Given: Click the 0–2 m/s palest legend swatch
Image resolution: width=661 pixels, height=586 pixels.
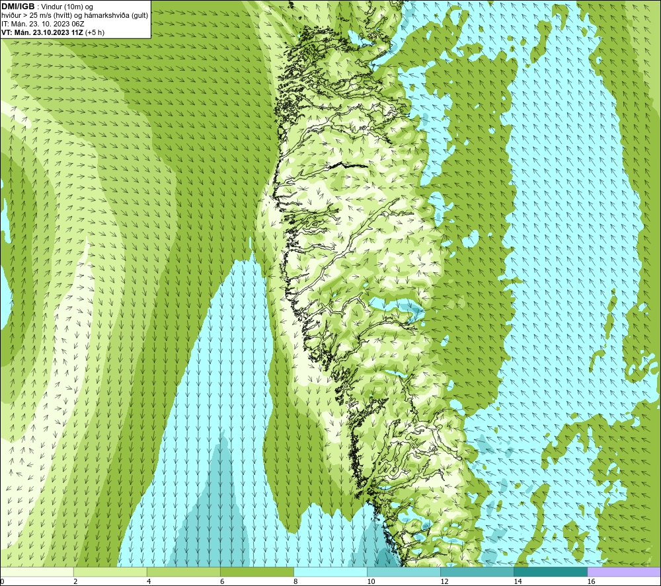Looking at the screenshot, I should (x=37, y=571).
